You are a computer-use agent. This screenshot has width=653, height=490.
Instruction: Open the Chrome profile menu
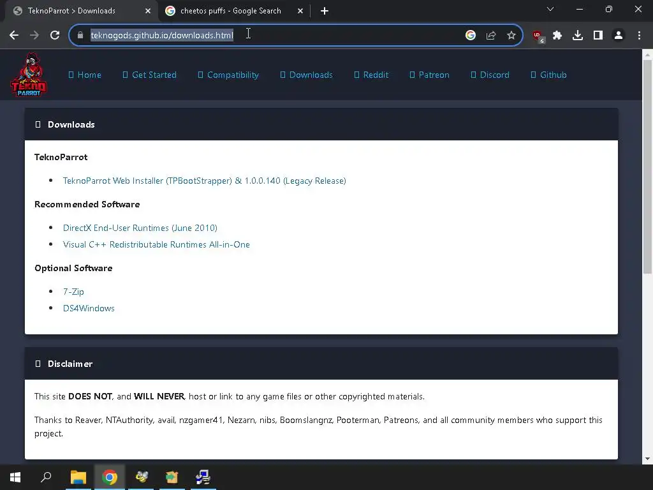(x=619, y=36)
